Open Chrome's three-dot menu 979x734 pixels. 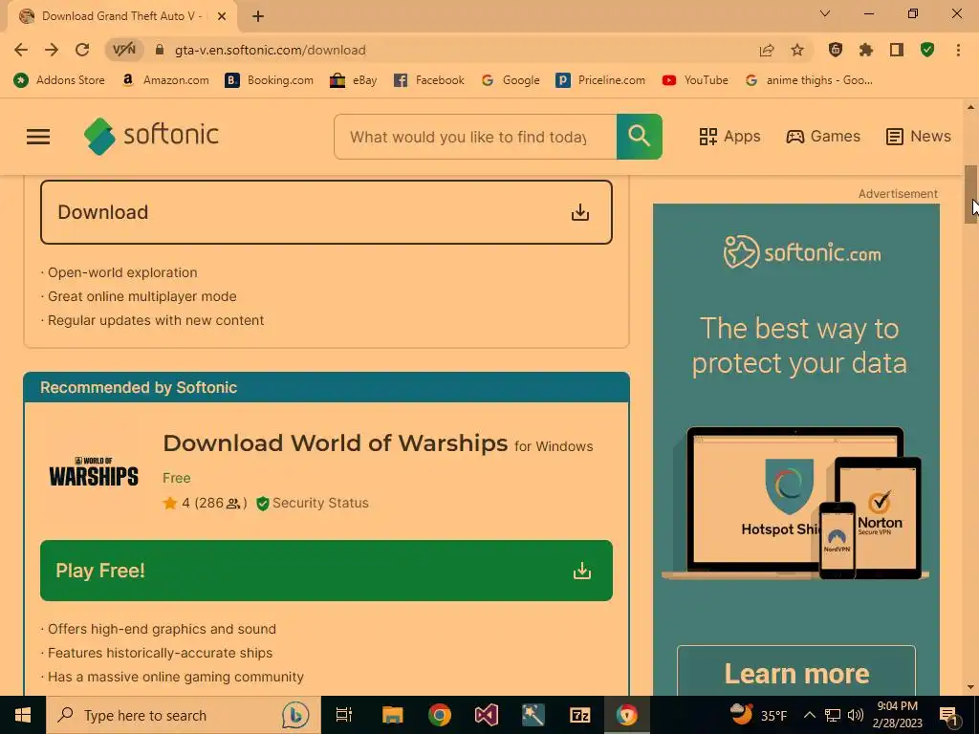(x=958, y=50)
